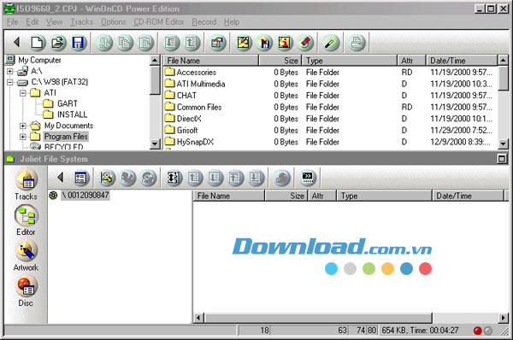Open the Edit menu
The height and width of the screenshot is (340, 513).
pyautogui.click(x=32, y=22)
